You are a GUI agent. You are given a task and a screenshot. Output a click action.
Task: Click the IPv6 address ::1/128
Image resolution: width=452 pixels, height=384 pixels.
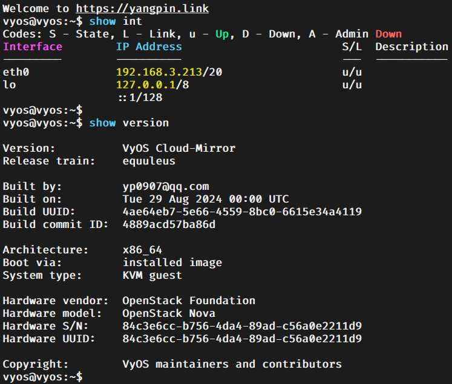pyautogui.click(x=140, y=97)
